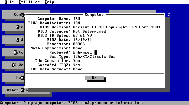Click the status bar description text
The width and height of the screenshot is (189, 105).
click(x=72, y=103)
